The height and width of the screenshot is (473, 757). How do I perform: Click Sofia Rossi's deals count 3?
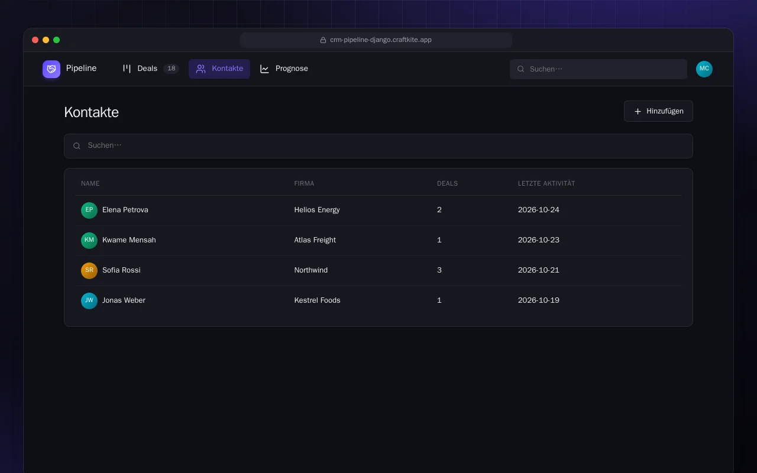pyautogui.click(x=439, y=270)
